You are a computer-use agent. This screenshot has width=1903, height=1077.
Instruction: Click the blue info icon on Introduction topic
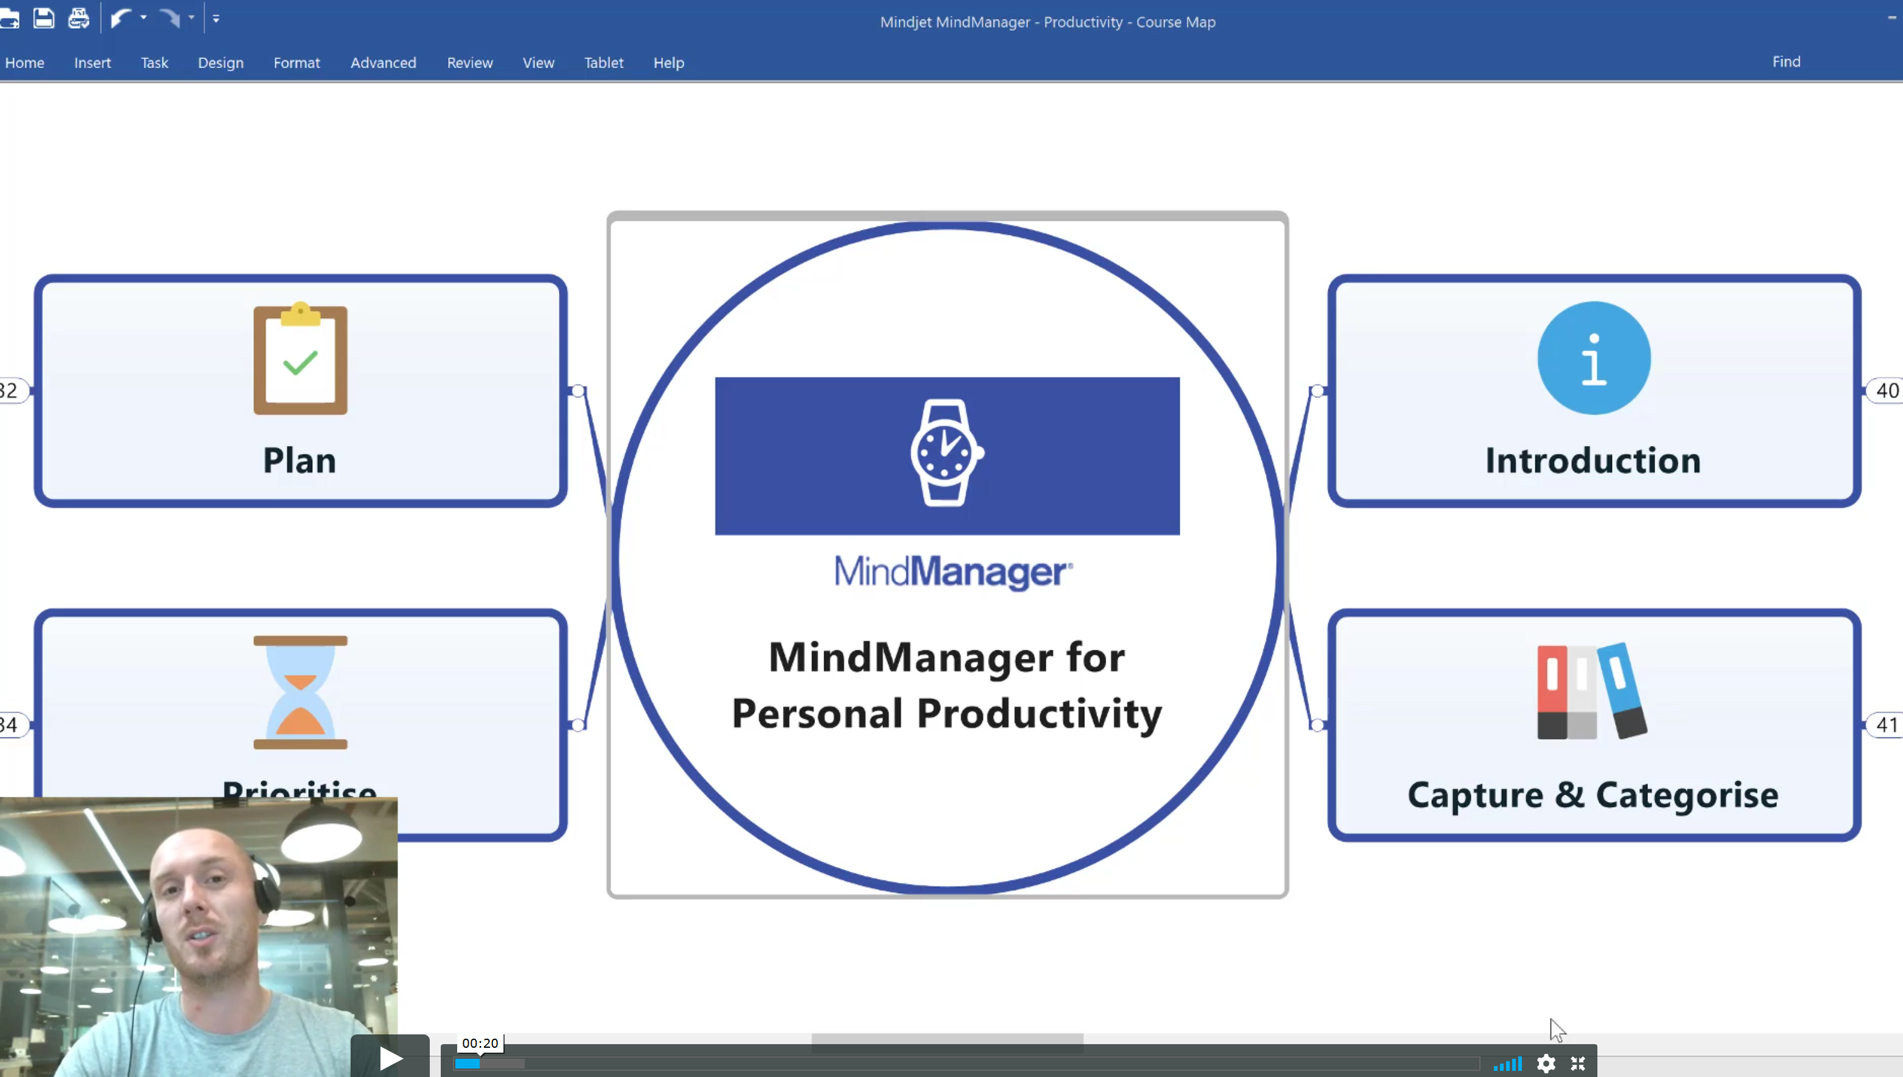coord(1594,358)
